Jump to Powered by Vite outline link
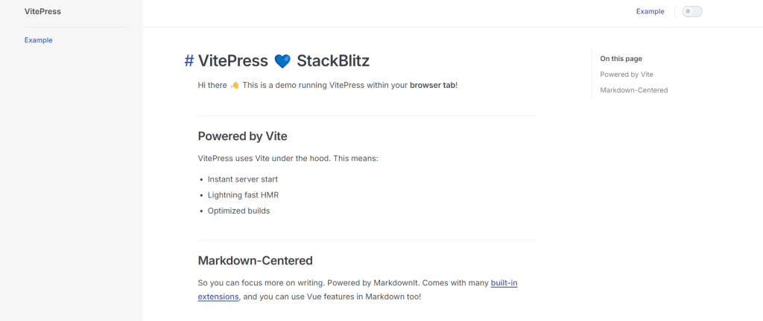Viewport: 763px width, 321px height. click(627, 74)
